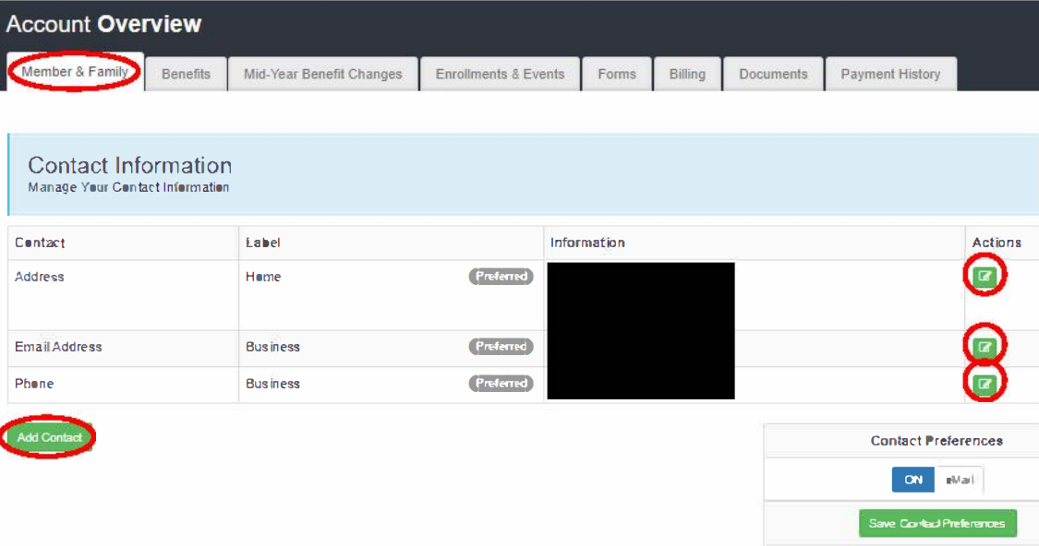Screen dimensions: 1039x546
Task: Click Save Contact Preferences button
Action: point(936,523)
